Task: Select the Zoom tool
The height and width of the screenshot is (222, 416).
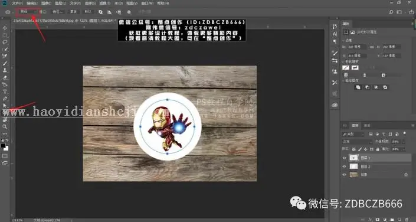Action: click(5, 127)
